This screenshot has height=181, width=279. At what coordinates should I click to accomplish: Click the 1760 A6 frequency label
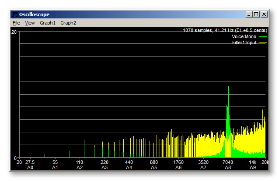point(178,165)
